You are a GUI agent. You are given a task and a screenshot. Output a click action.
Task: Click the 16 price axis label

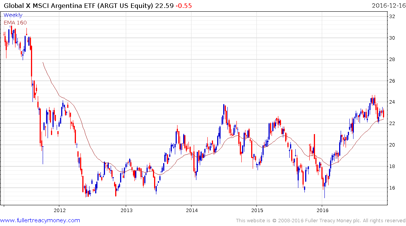pyautogui.click(x=392, y=188)
